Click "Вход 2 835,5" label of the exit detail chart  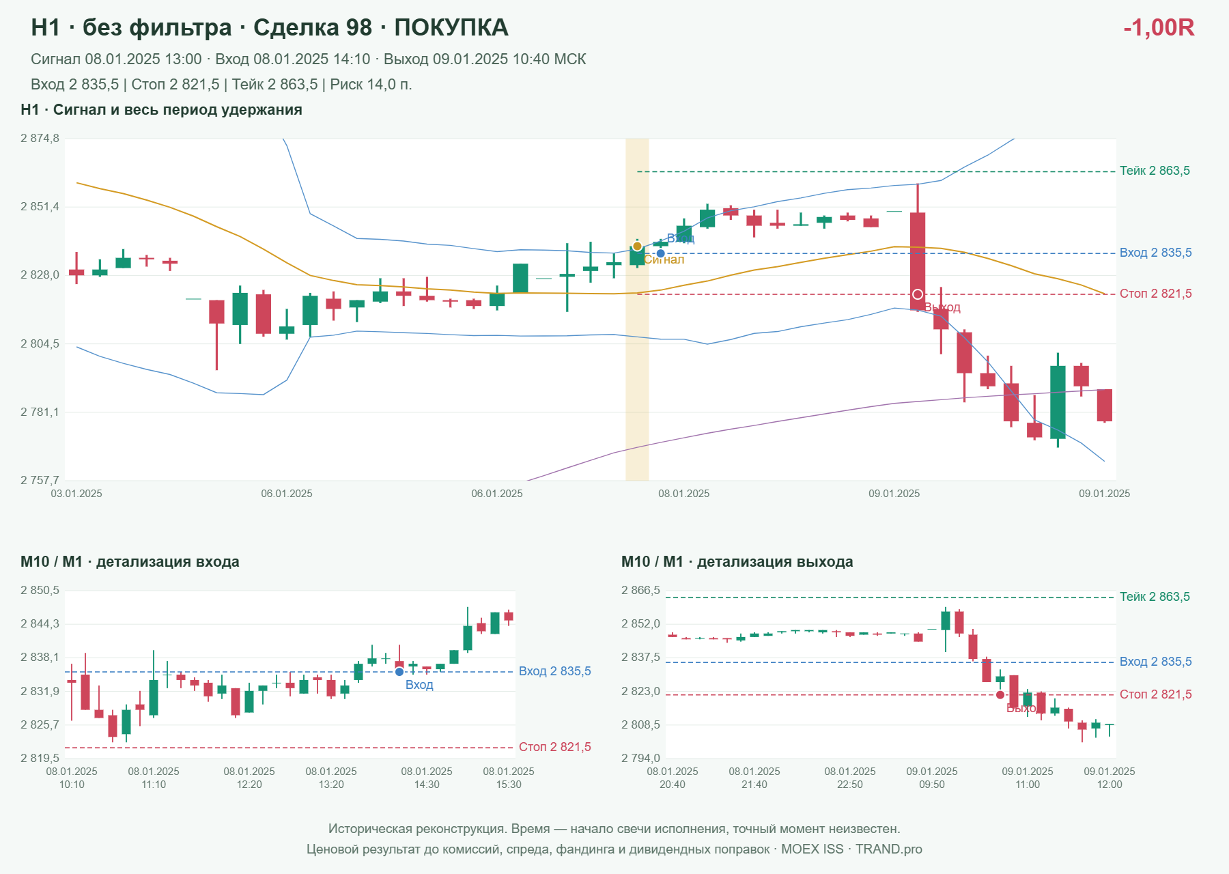(x=1155, y=662)
